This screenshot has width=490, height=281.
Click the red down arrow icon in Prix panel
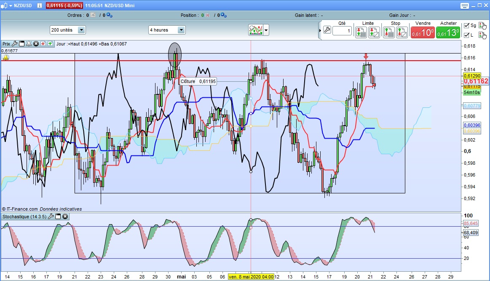(x=43, y=44)
